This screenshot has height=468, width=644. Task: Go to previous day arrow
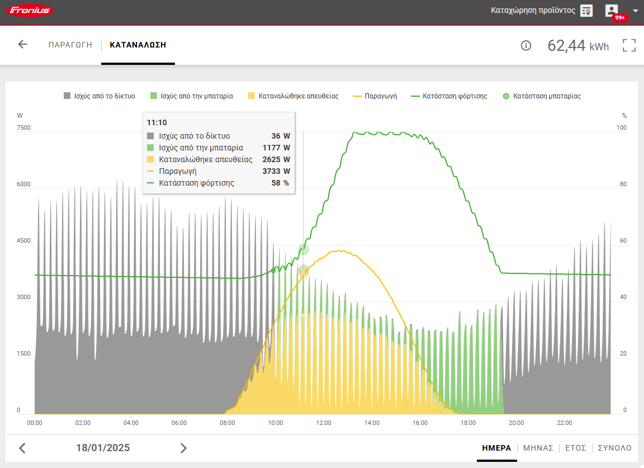(22, 448)
